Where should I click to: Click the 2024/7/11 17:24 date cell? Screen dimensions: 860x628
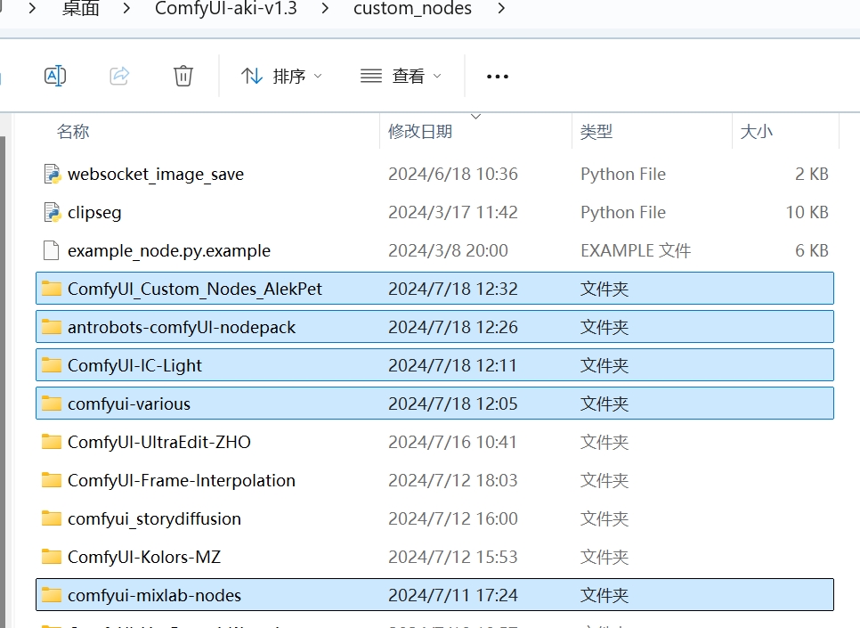coord(453,596)
